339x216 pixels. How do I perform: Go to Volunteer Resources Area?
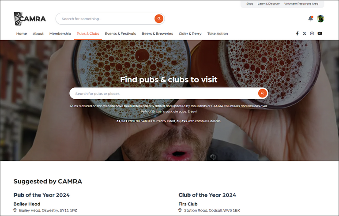[301, 4]
